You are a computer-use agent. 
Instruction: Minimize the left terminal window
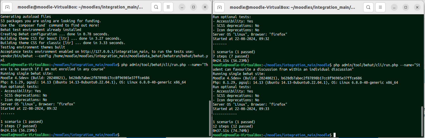[x=182, y=7]
